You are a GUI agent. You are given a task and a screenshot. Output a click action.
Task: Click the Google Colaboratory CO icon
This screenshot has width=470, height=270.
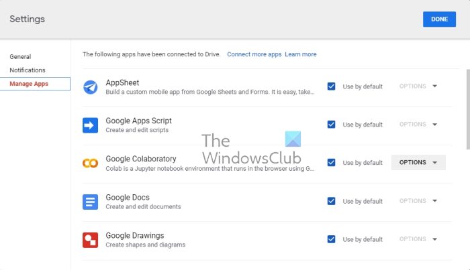click(90, 163)
